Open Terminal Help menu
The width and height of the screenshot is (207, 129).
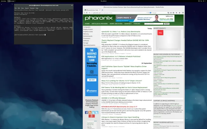(37, 8)
